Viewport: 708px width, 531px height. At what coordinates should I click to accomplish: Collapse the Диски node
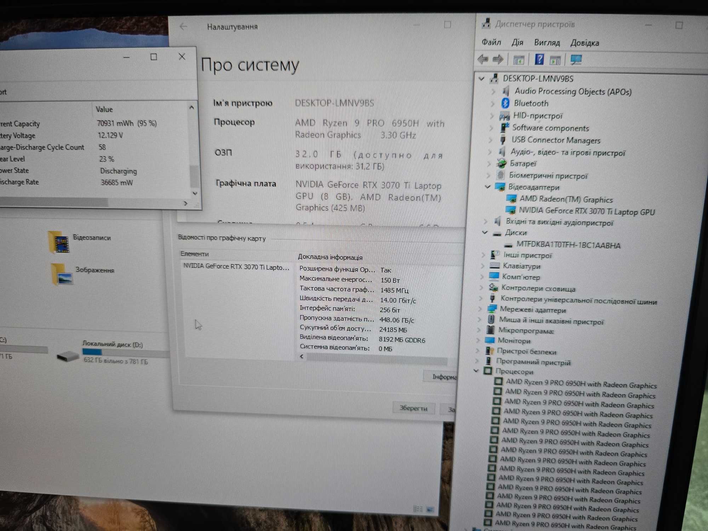[x=485, y=233]
